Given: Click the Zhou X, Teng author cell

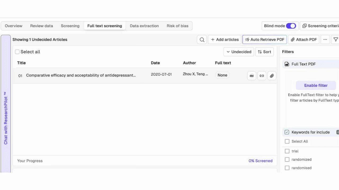Looking at the screenshot, I should [x=195, y=74].
